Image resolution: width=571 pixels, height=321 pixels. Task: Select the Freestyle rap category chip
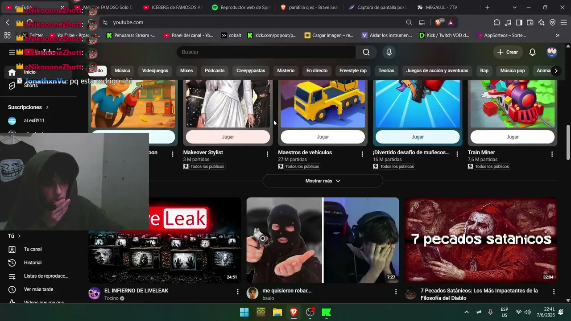pos(353,70)
